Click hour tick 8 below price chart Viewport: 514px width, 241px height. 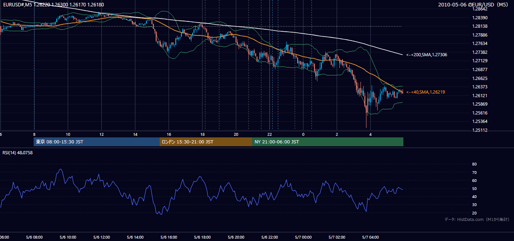[x=34, y=134]
